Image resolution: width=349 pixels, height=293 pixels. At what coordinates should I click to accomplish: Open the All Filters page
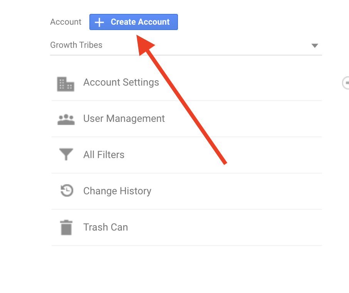(x=186, y=155)
